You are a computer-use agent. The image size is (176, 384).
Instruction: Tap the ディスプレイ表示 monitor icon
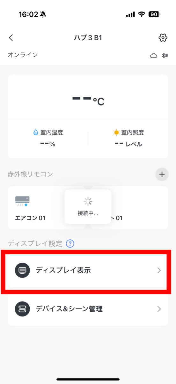[x=22, y=270]
